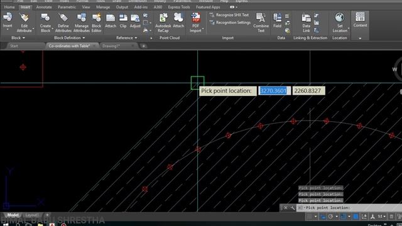Select the Clip reference tool
Viewport: 402px width, 226px height.
(123, 21)
